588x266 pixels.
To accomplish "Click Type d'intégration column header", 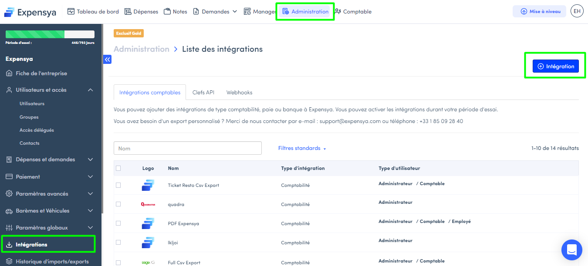I will coord(303,168).
